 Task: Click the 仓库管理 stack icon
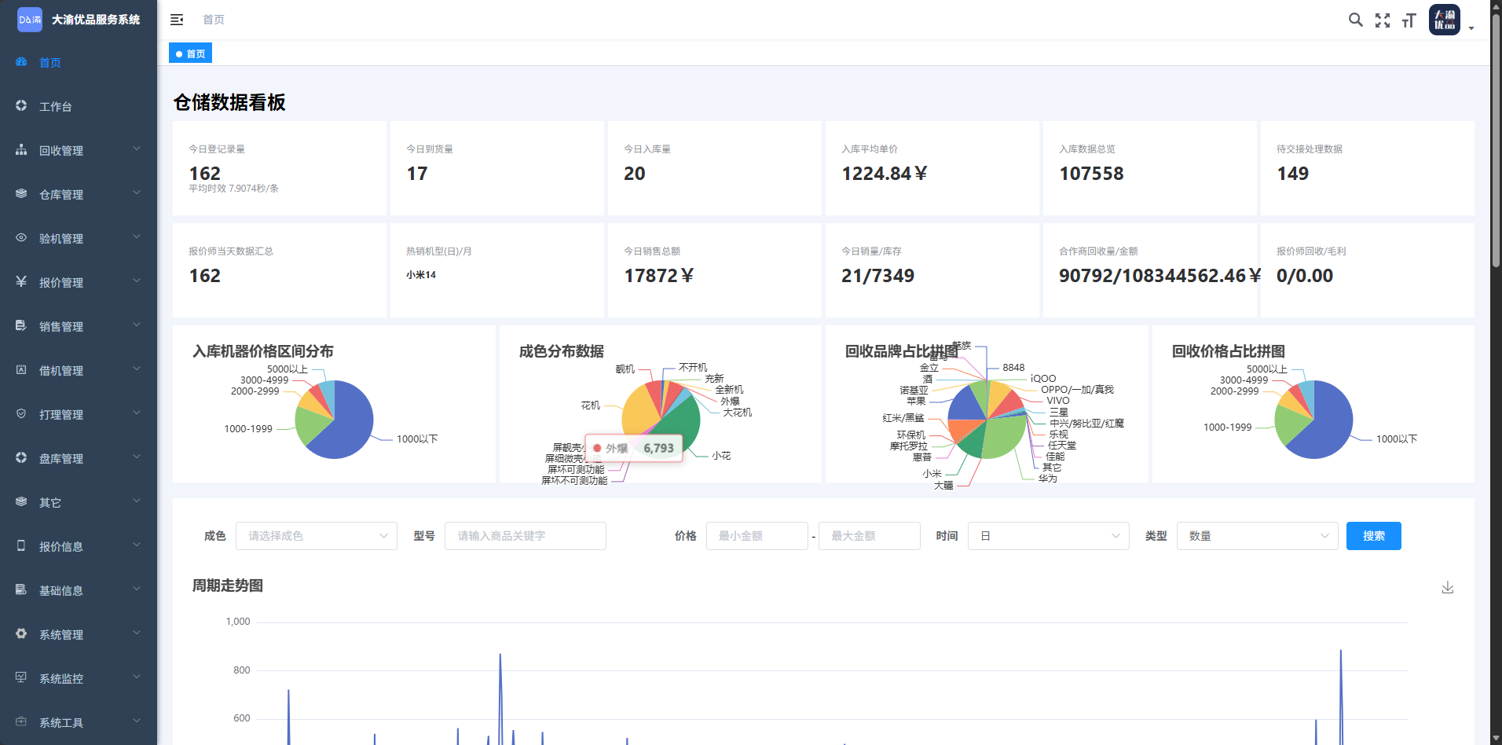(x=21, y=194)
